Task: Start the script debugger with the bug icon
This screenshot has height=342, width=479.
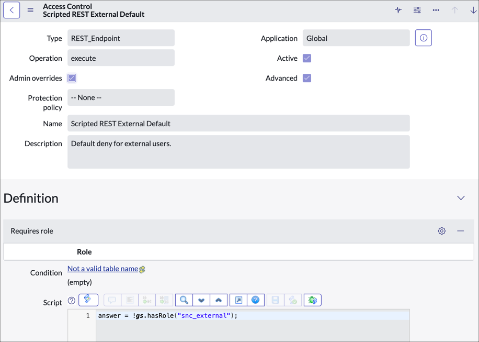Action: 312,300
